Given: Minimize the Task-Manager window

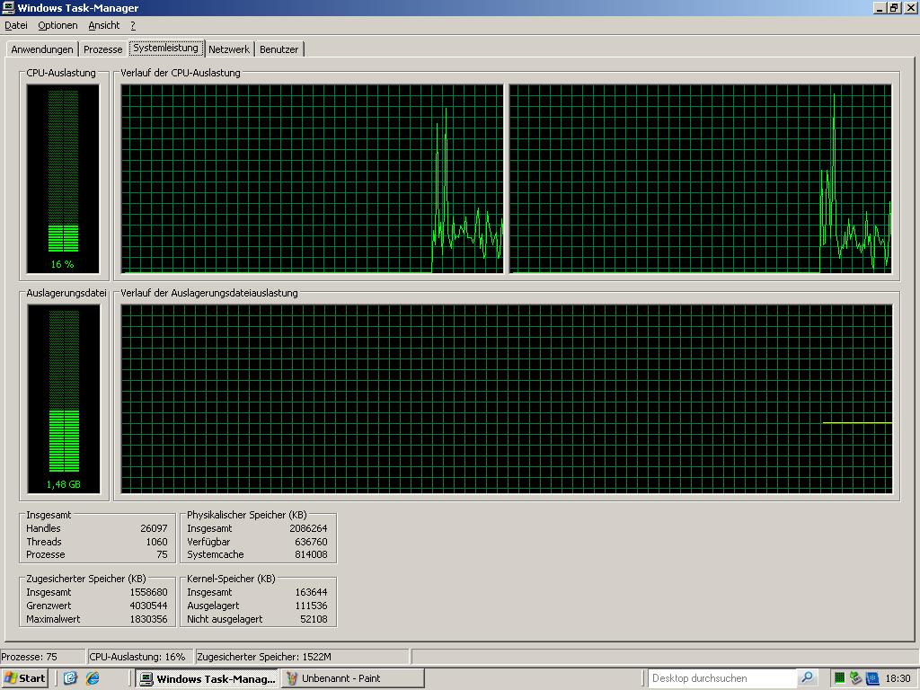Looking at the screenshot, I should click(x=880, y=7).
